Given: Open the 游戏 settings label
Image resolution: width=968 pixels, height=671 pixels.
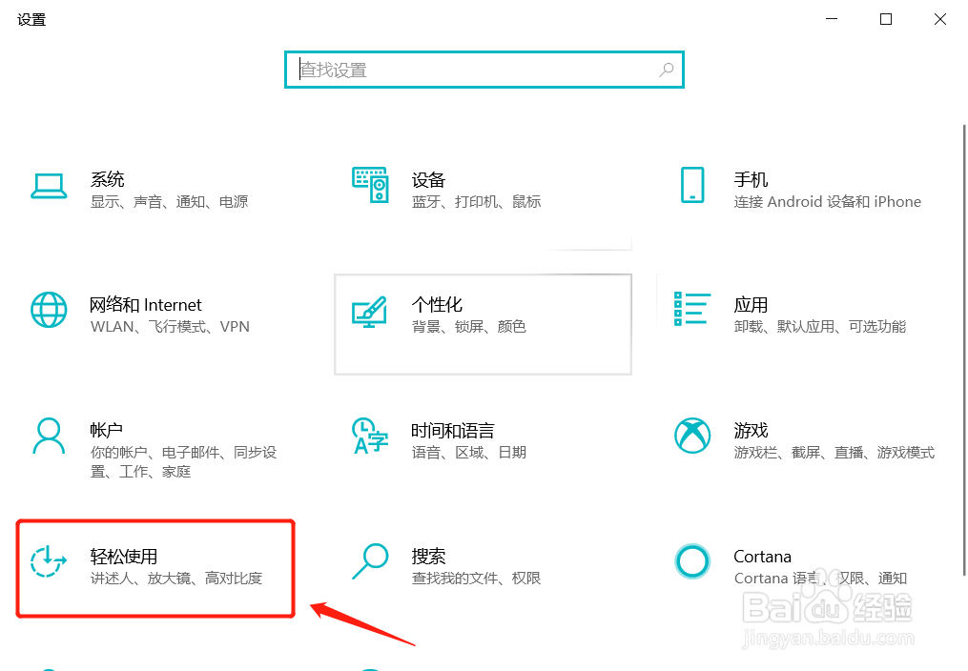Looking at the screenshot, I should (x=751, y=431).
